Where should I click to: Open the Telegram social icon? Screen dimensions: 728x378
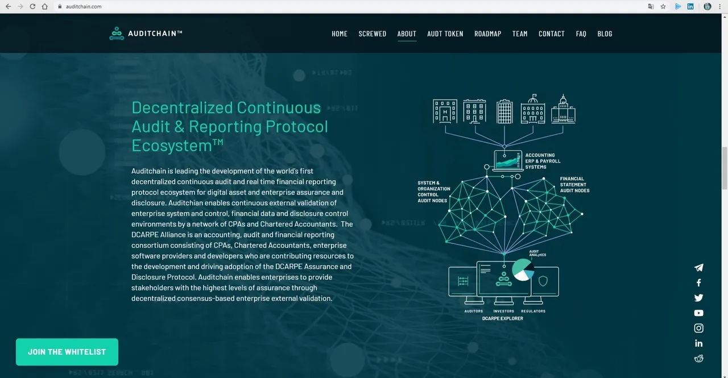pos(698,268)
